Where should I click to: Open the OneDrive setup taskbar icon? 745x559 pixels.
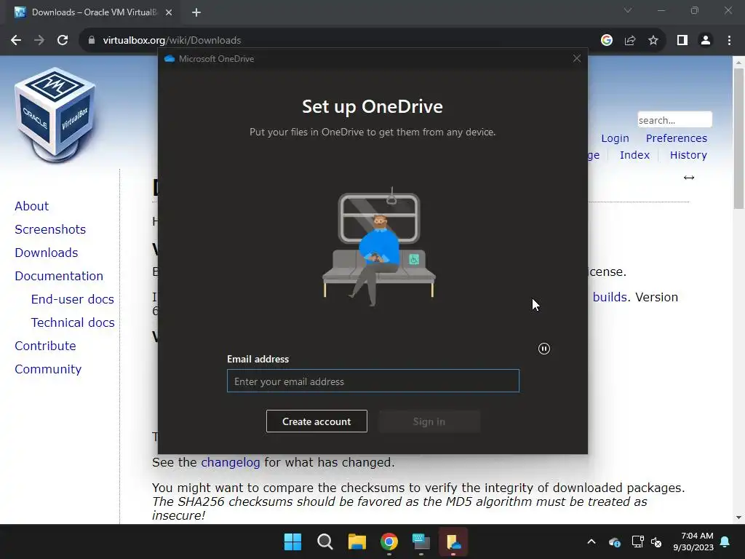tap(453, 542)
